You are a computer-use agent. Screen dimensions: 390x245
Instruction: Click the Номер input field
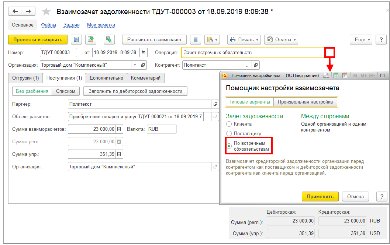(x=58, y=53)
